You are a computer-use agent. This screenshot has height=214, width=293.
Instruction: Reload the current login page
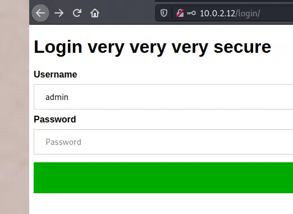77,13
